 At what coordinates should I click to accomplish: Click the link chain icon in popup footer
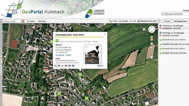(x=62, y=66)
